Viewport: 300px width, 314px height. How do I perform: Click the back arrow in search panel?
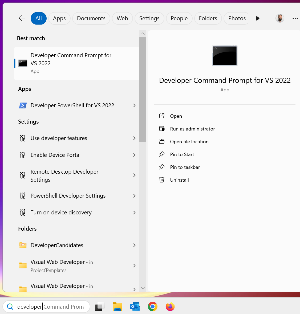click(22, 18)
